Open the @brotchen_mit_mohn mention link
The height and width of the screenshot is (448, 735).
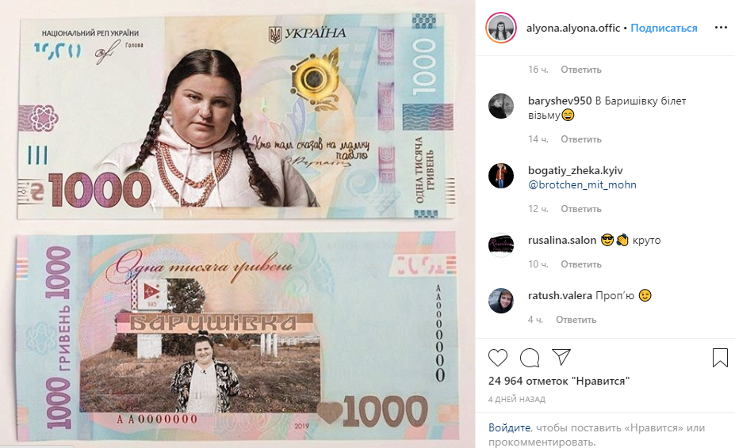(x=582, y=184)
